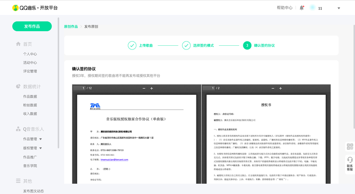Click the 数据统计 pie chart icon
Screen dimensions: 355x194
pos(18,86)
